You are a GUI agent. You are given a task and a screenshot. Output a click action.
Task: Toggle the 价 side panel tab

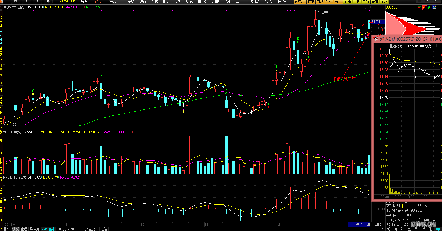(x=396, y=229)
